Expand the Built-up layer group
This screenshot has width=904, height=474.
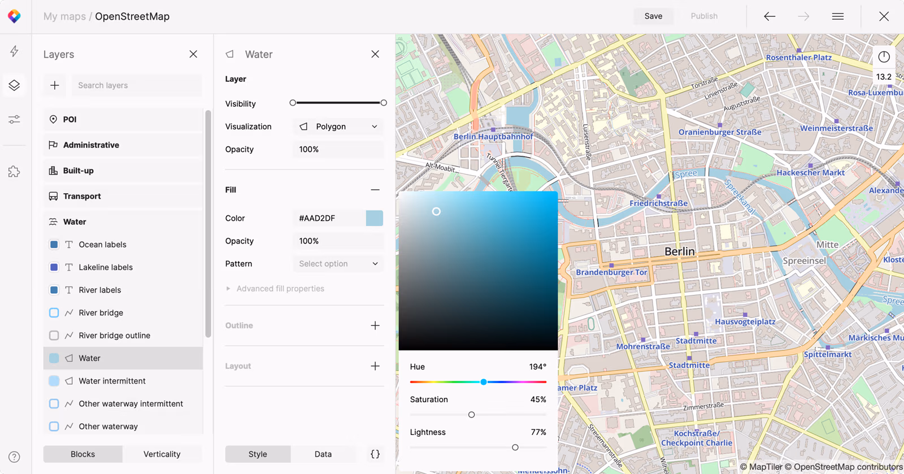123,171
